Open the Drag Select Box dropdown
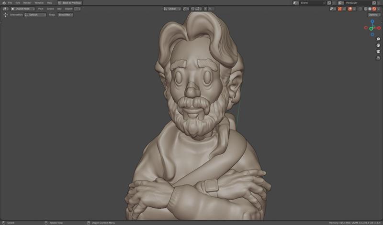The height and width of the screenshot is (225, 383). [65, 15]
